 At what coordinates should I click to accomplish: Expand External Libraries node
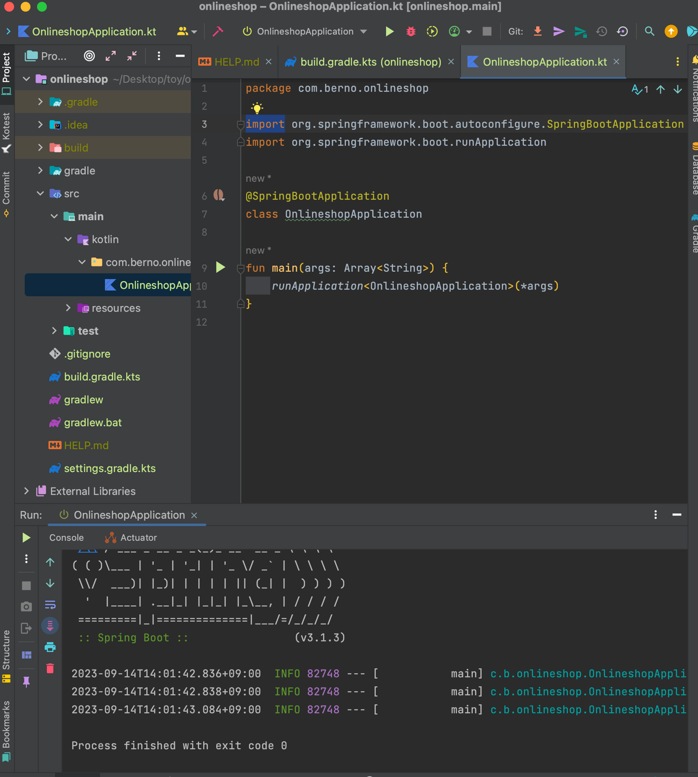26,491
